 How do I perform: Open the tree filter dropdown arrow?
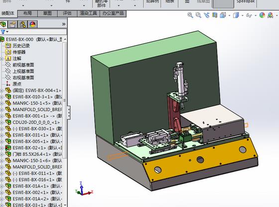[x=7, y=32]
